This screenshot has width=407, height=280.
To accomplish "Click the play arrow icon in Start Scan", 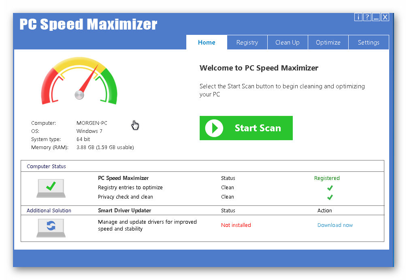I will [x=214, y=128].
